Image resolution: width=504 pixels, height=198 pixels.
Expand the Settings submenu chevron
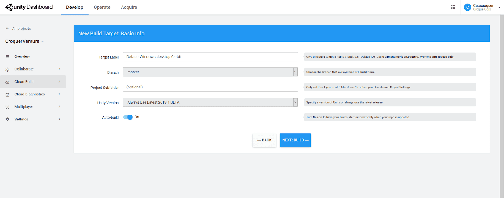pos(59,119)
